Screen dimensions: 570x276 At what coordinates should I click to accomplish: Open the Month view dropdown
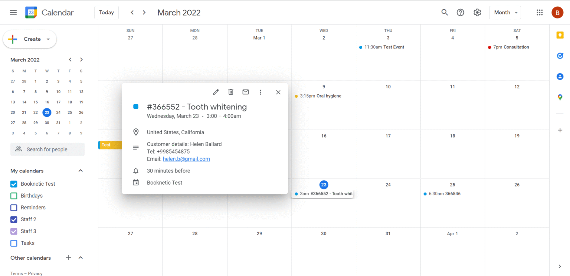(x=505, y=13)
